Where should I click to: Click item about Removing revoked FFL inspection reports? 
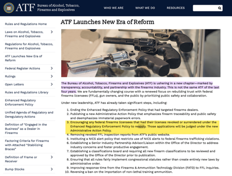120,135
